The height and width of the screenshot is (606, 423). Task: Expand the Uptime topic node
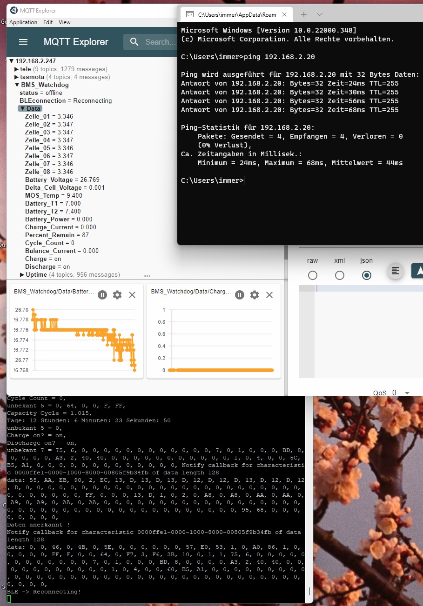22,274
